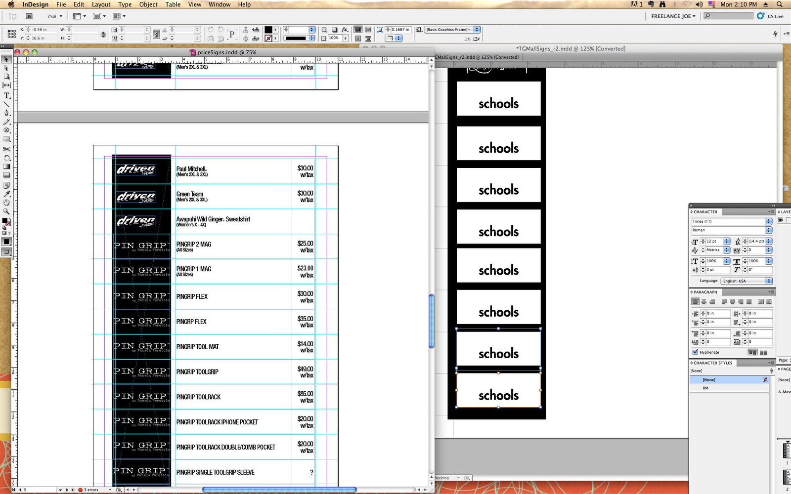Open the Layout menu
The height and width of the screenshot is (494, 791).
pyautogui.click(x=101, y=4)
